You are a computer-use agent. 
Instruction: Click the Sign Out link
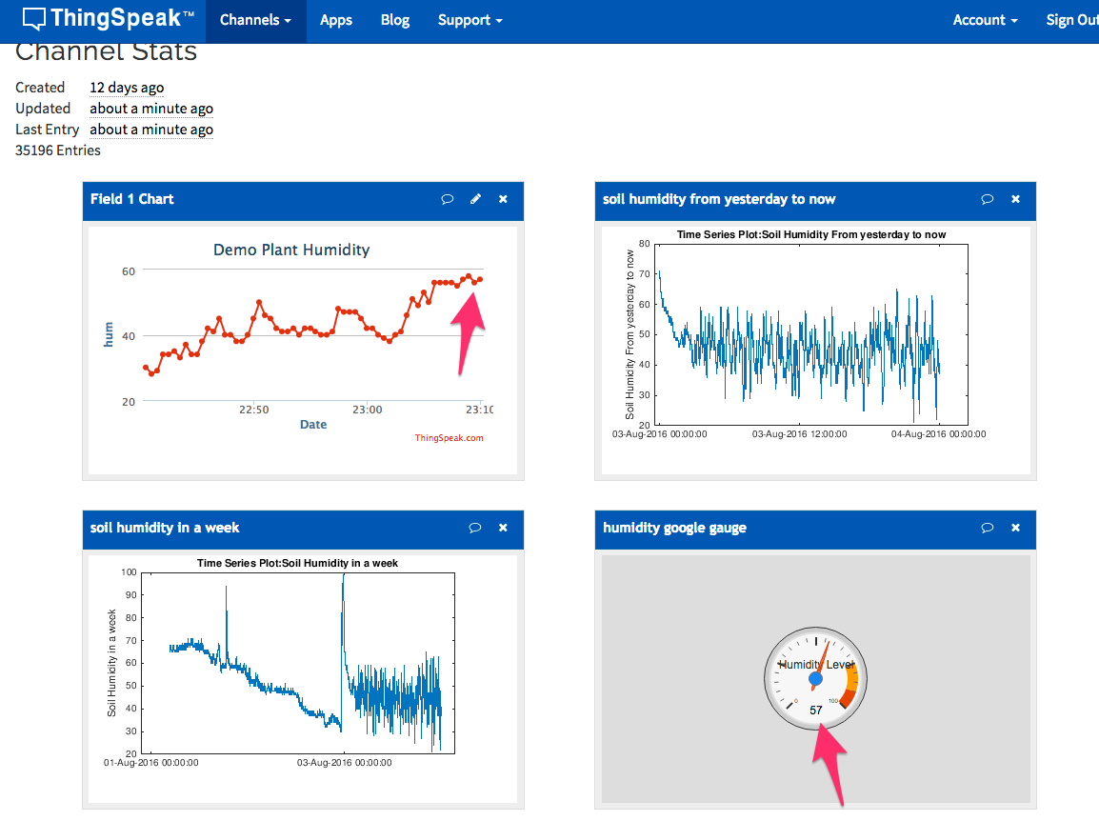[x=1072, y=20]
